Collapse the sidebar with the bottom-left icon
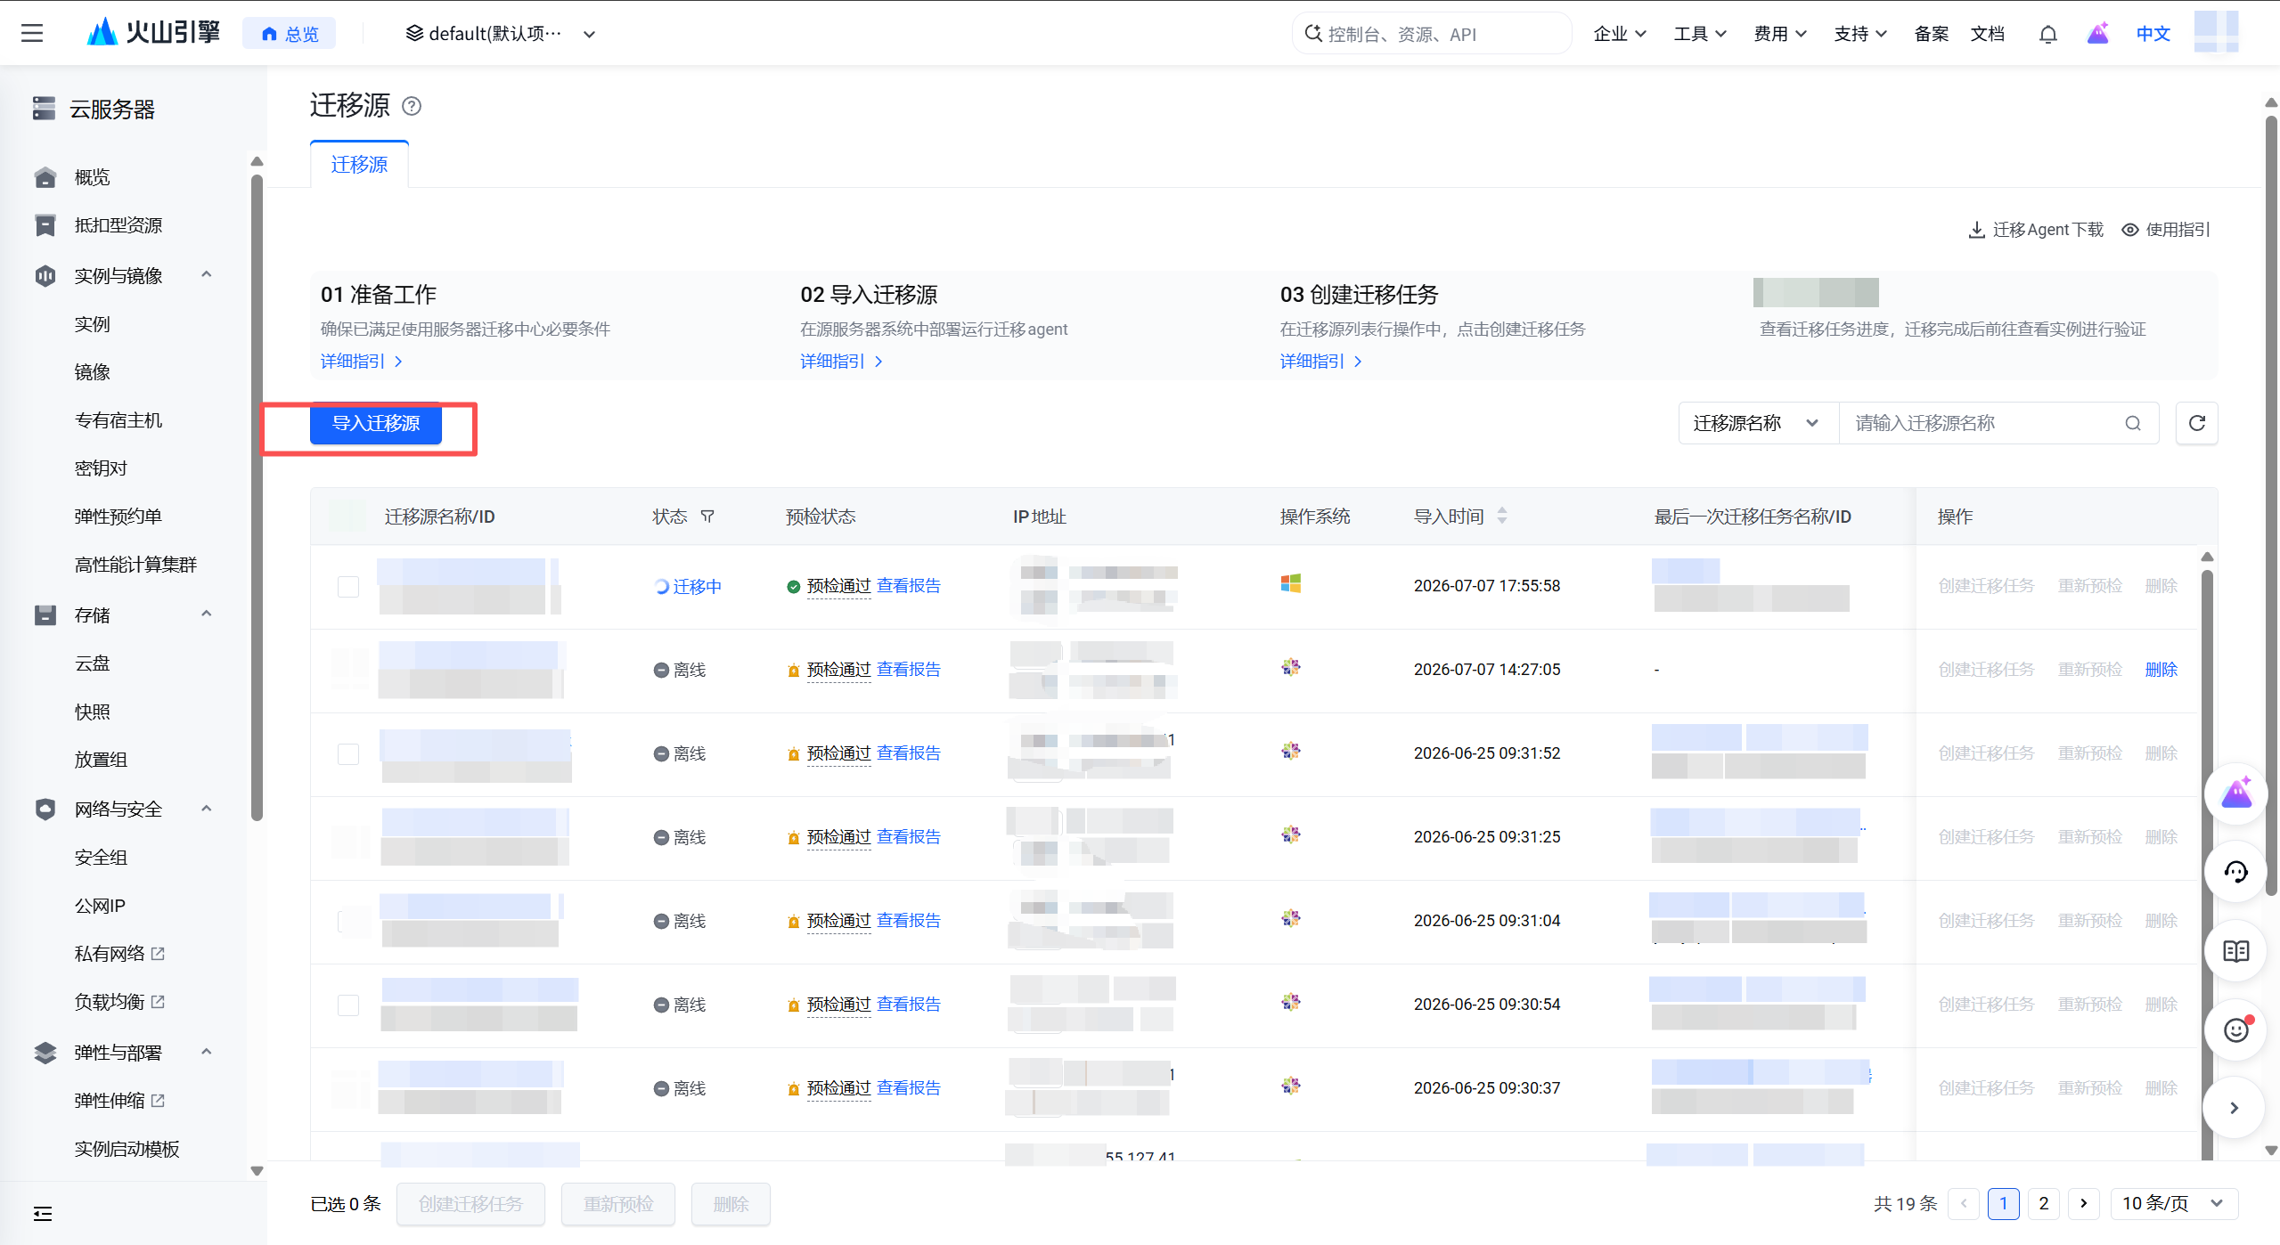This screenshot has height=1245, width=2280. point(43,1213)
